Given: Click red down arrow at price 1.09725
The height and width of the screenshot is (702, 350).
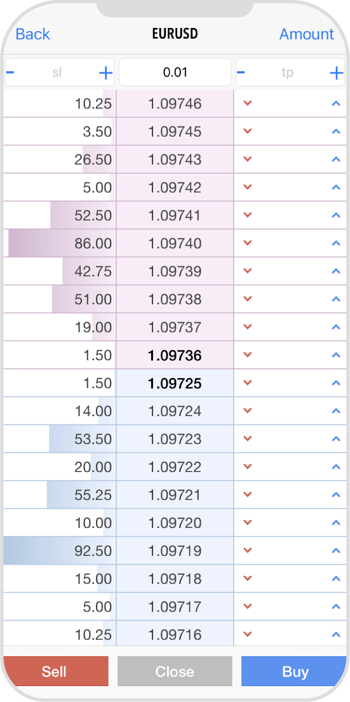Looking at the screenshot, I should (x=248, y=383).
